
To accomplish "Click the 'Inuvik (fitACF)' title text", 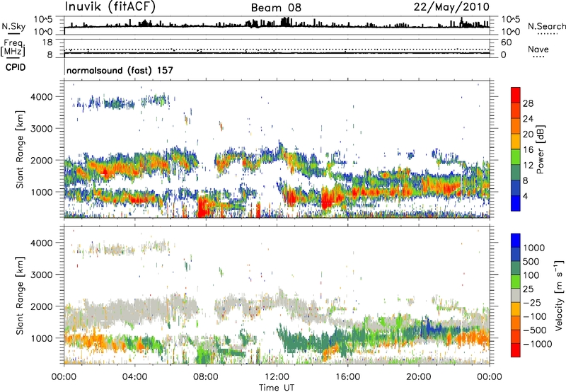I will (x=110, y=7).
